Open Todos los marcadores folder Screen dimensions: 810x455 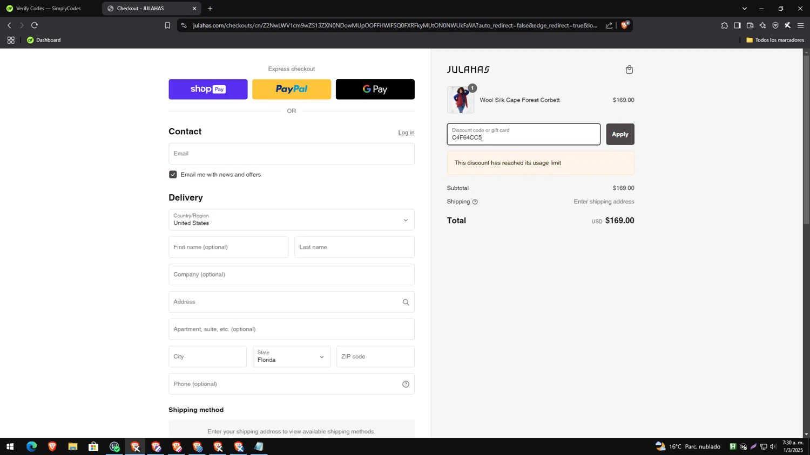775,40
